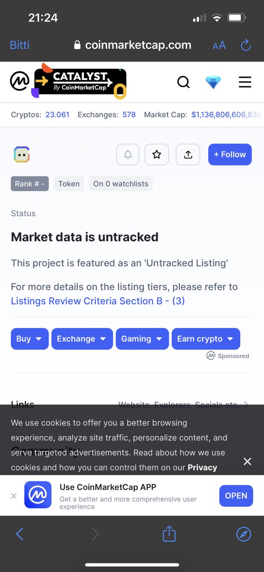Open the diamond rewards icon

pos(213,82)
